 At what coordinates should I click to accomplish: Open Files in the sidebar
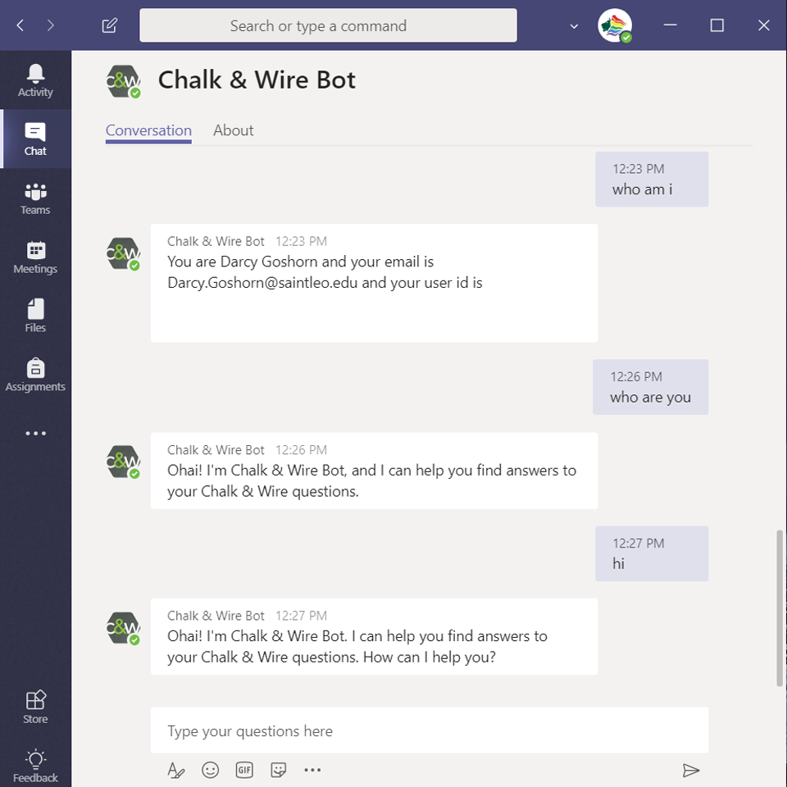tap(35, 316)
